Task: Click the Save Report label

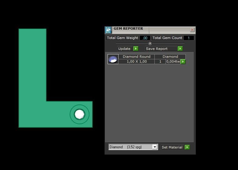Action: click(161, 49)
